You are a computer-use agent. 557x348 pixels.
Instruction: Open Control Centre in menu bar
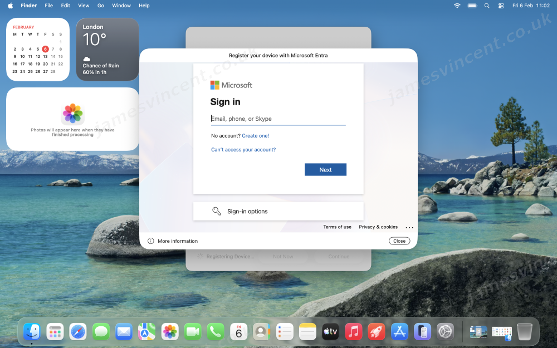(x=501, y=6)
